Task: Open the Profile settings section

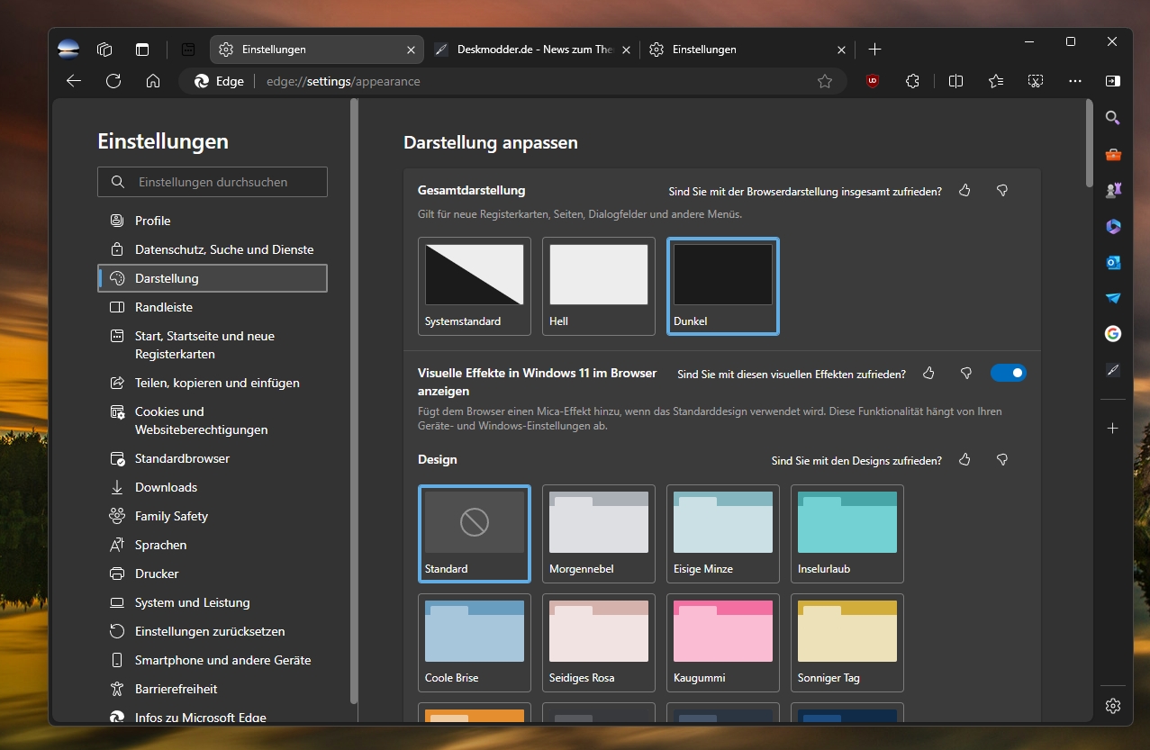Action: coord(212,221)
